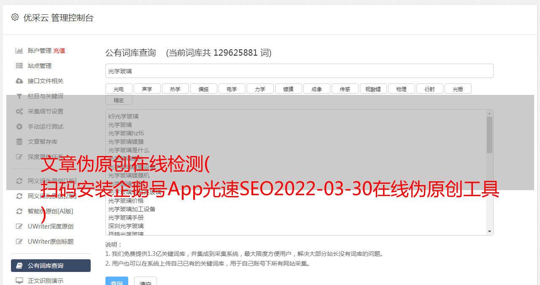Viewport: 540px width, 285px height.
Task: Click the 电学 tag button
Action: [x=232, y=89]
